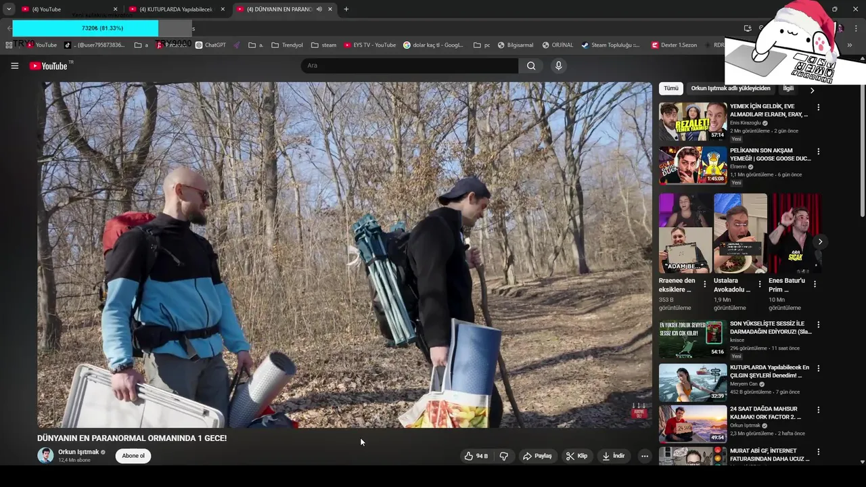866x487 pixels.
Task: Open Orkun Işıtmak channel name link
Action: pos(78,452)
